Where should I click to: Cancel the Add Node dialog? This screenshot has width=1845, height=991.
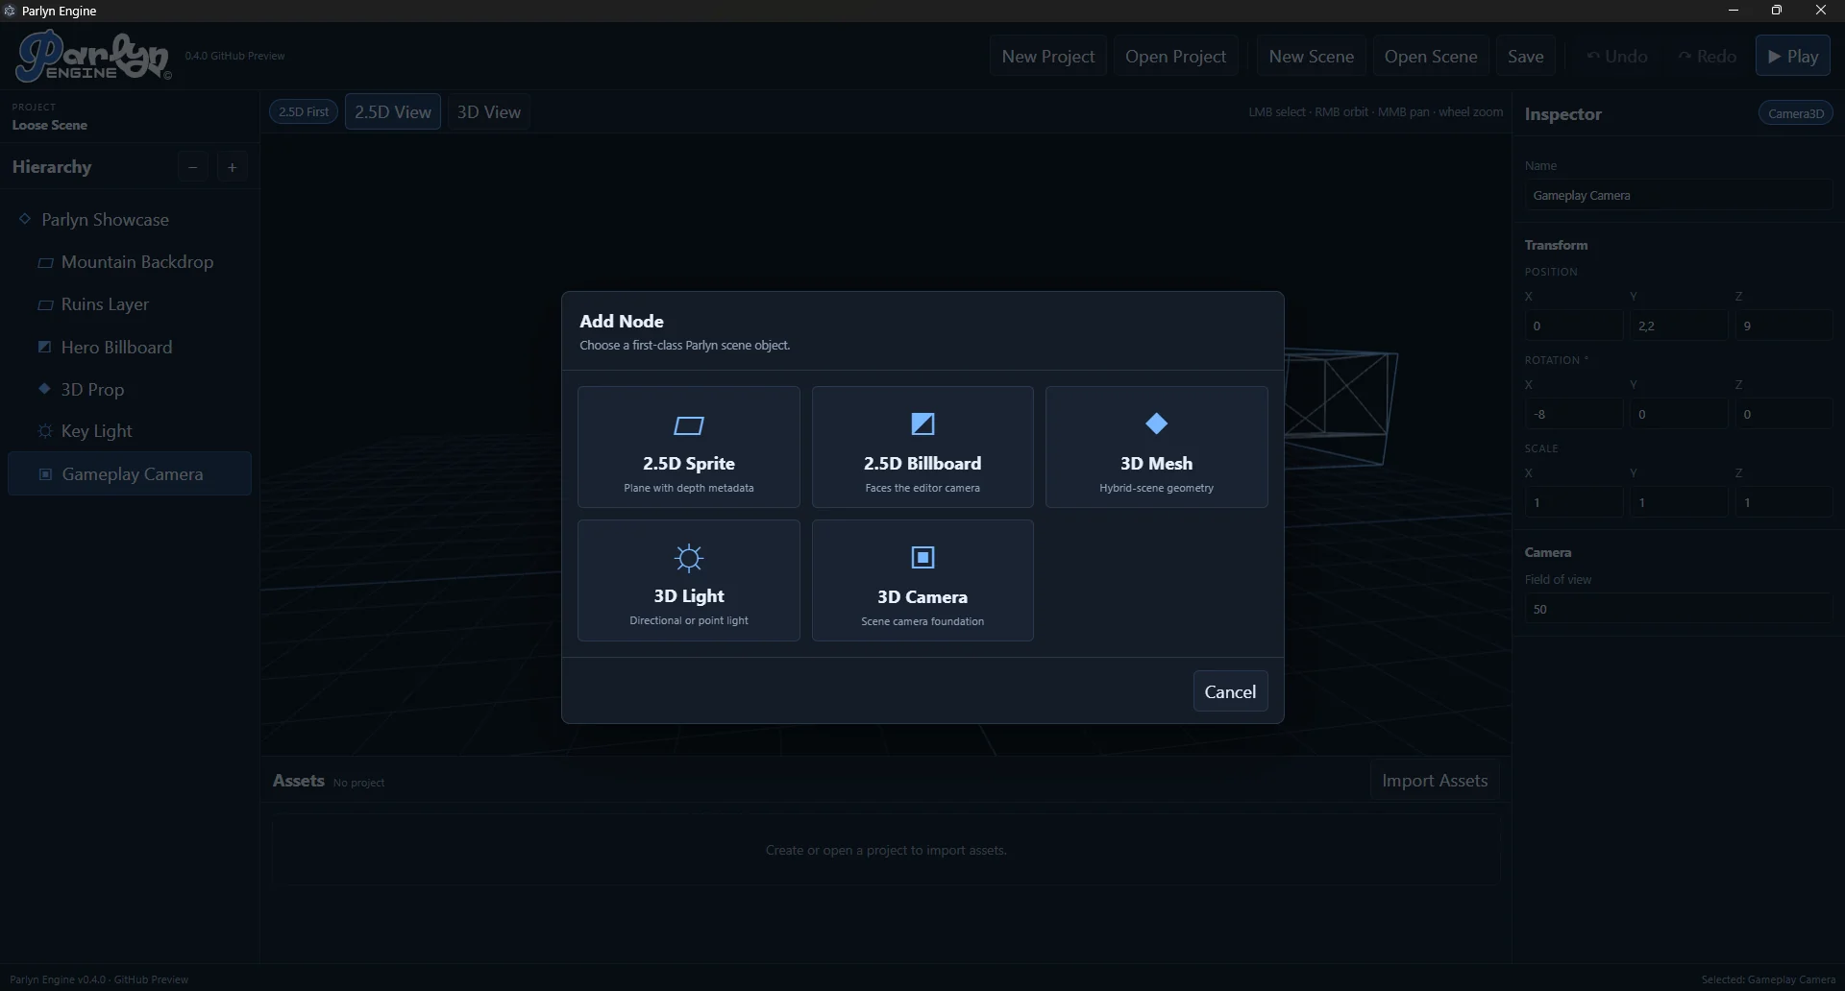click(x=1230, y=691)
